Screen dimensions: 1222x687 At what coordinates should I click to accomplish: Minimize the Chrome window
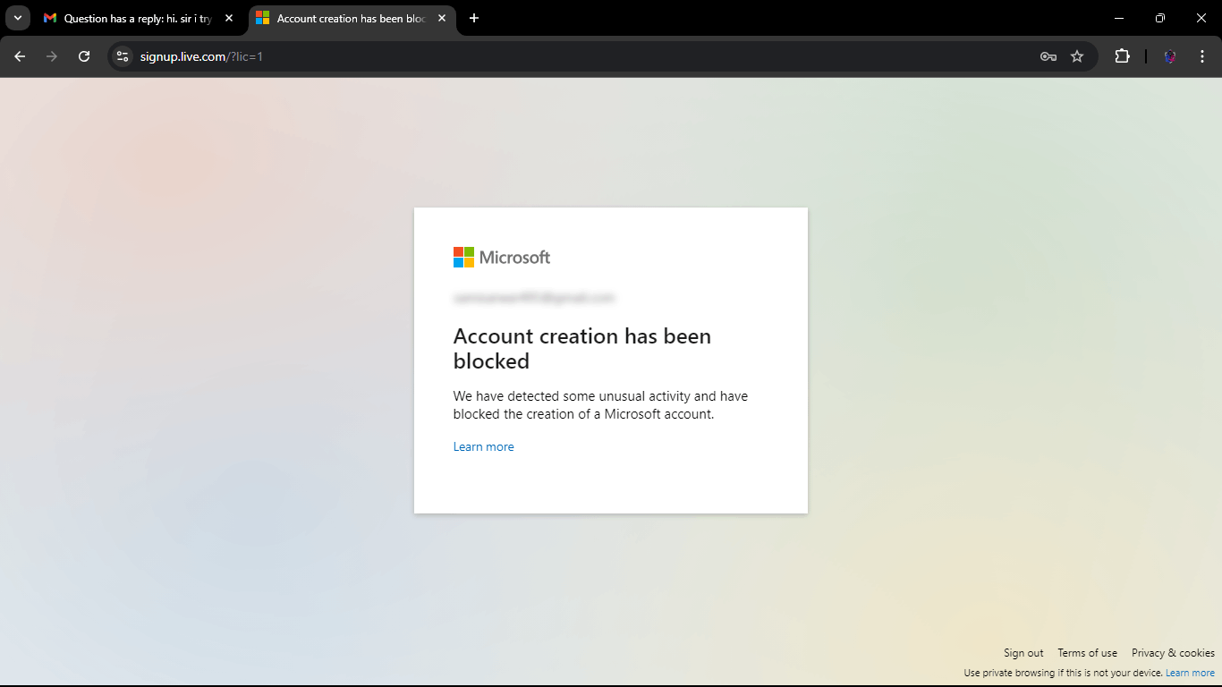pos(1119,18)
